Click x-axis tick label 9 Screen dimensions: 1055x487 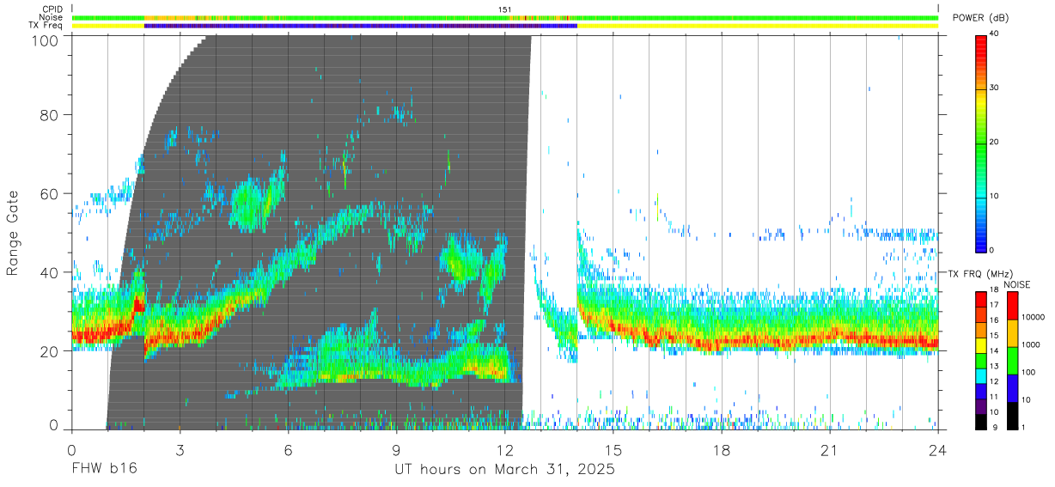(x=396, y=450)
